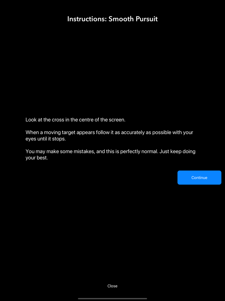Tap the word centre in the first sentence
Viewport: 225px width, 301px height.
pyautogui.click(x=86, y=120)
